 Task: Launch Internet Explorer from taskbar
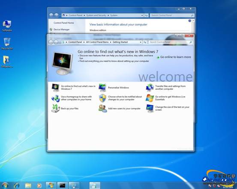(17, 186)
